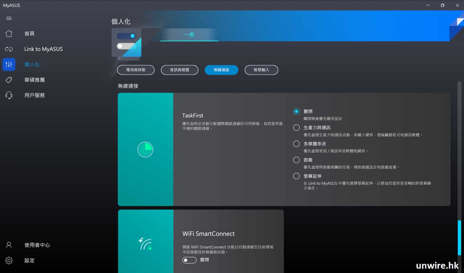The height and width of the screenshot is (273, 464).
Task: Enable the WiFi SmartConnect toggle
Action: tap(189, 260)
